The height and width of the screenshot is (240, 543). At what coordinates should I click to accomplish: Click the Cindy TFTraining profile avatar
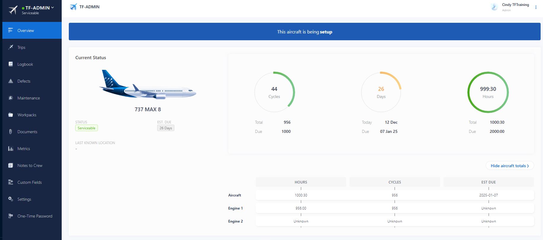click(494, 7)
